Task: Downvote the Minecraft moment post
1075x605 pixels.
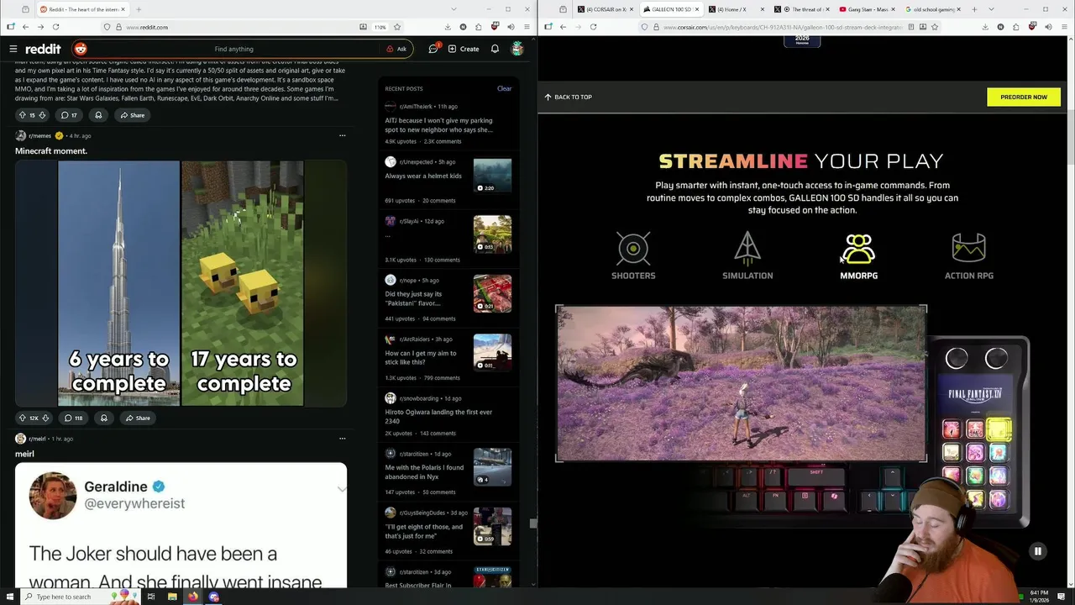Action: click(x=45, y=418)
